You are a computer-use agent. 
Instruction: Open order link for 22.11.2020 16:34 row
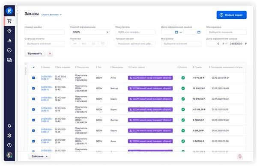point(47,99)
